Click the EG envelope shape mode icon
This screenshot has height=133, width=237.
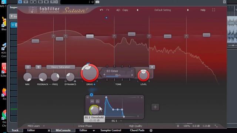point(98,101)
